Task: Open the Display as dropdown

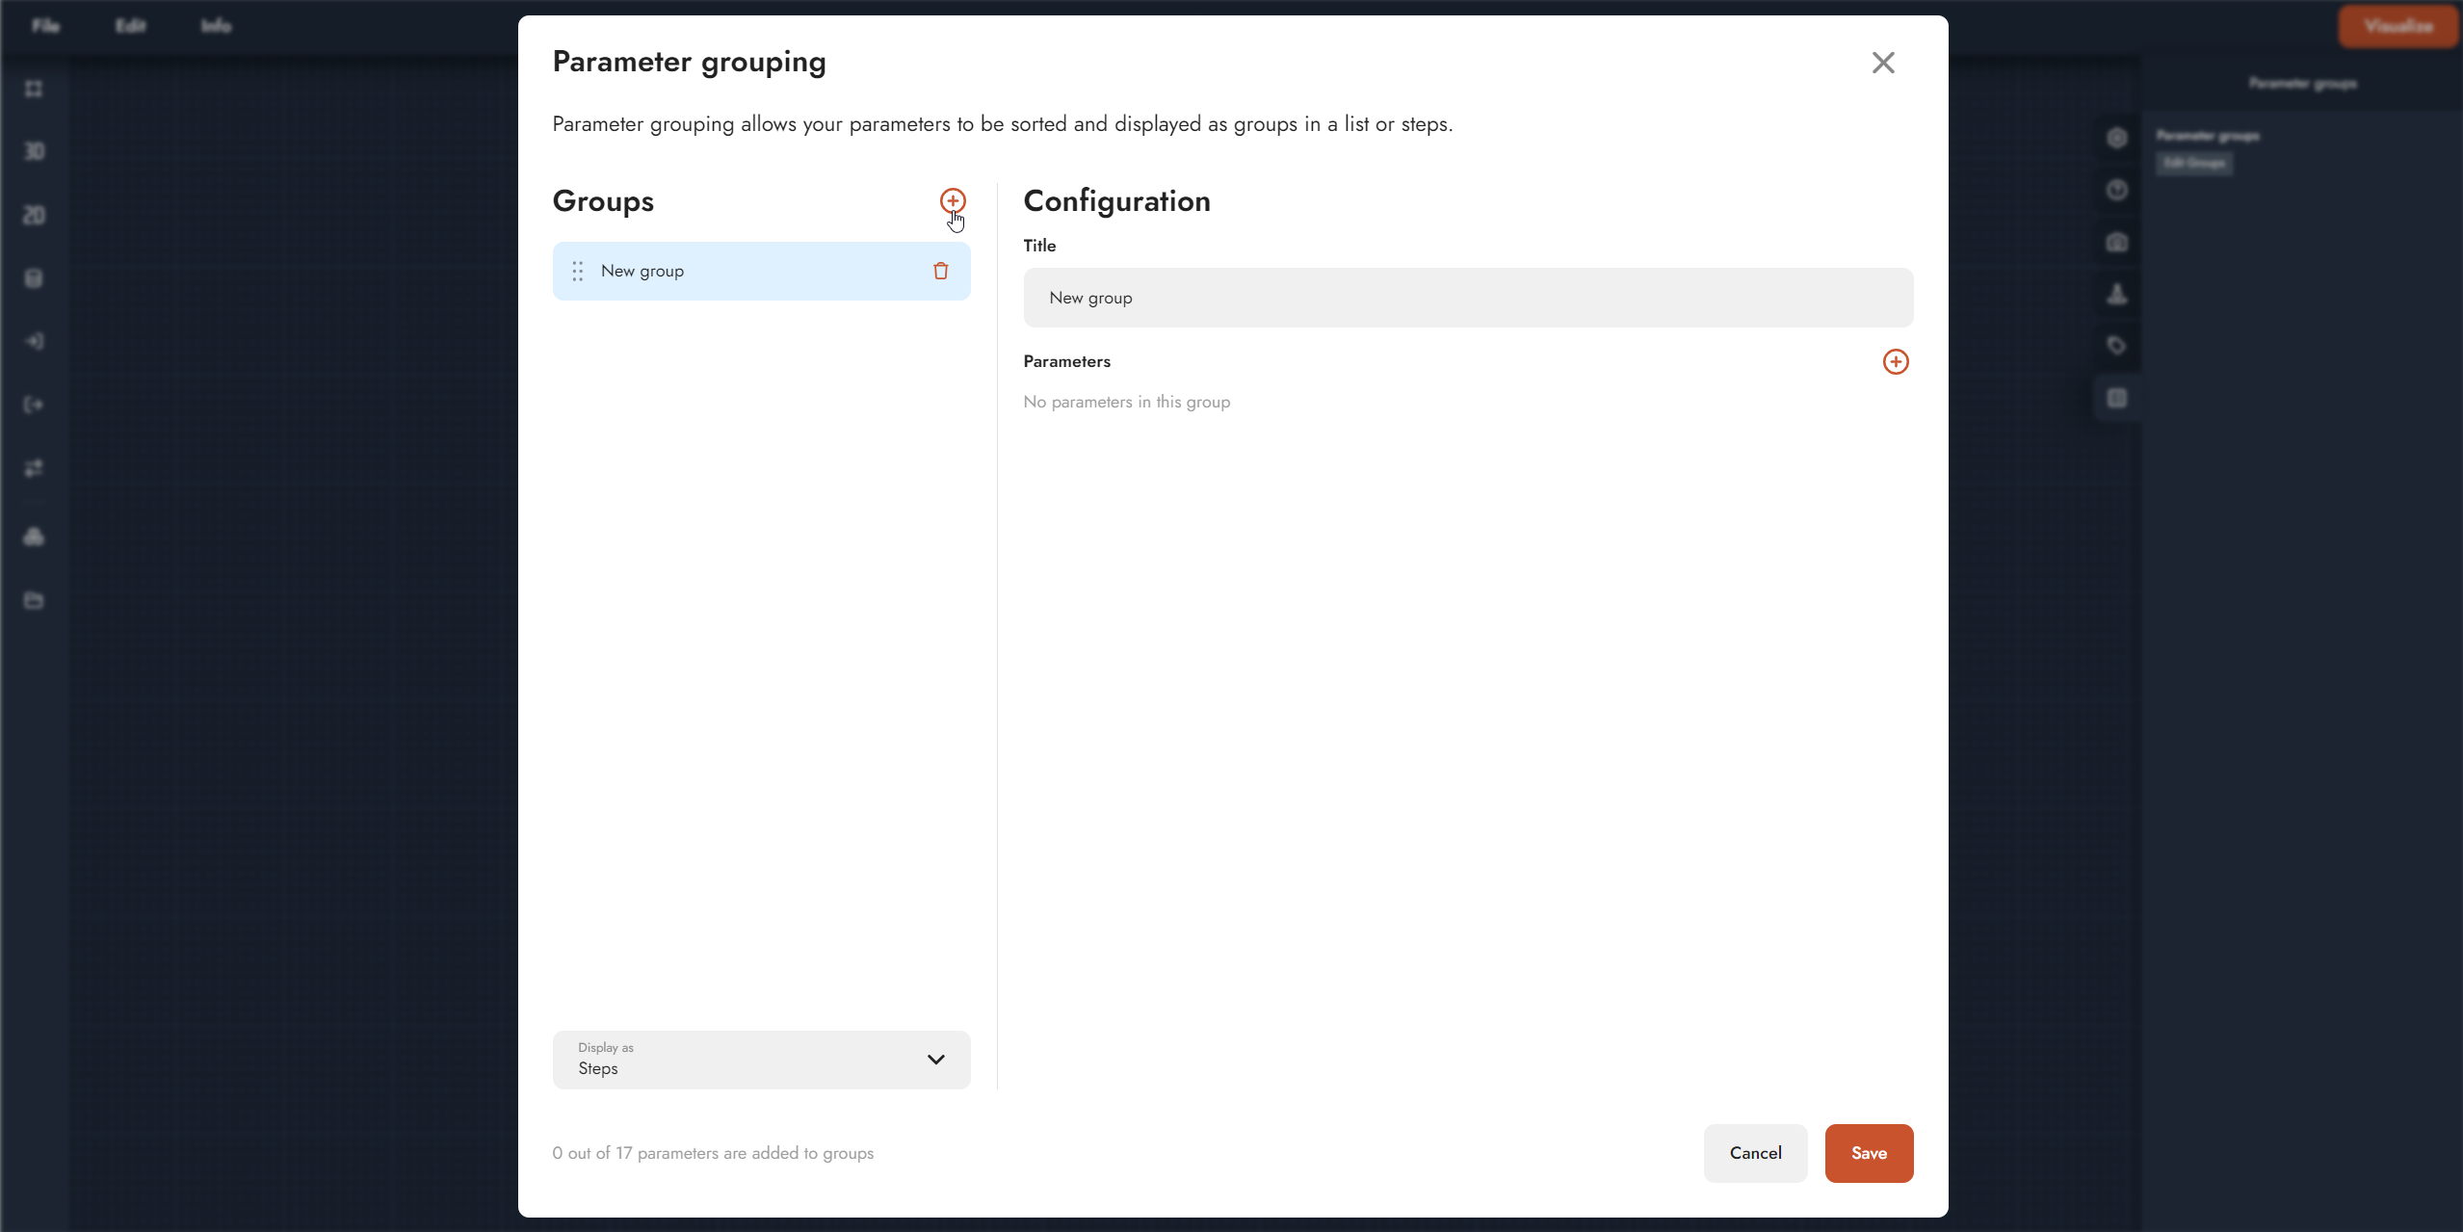Action: (760, 1060)
